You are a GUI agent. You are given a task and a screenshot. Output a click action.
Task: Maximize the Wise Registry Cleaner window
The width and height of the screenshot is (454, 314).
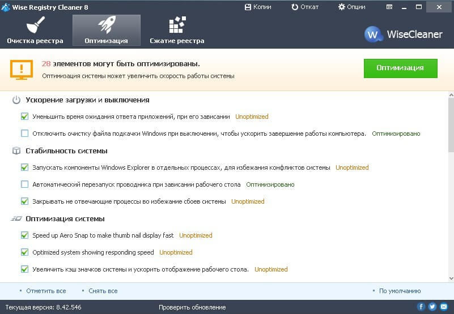click(419, 7)
